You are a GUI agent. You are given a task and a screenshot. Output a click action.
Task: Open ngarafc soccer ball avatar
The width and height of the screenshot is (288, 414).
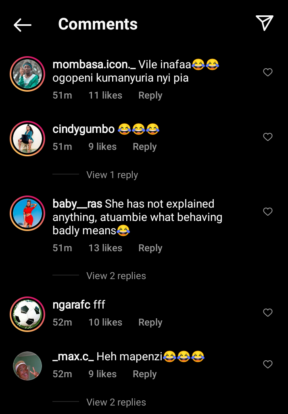point(27,314)
